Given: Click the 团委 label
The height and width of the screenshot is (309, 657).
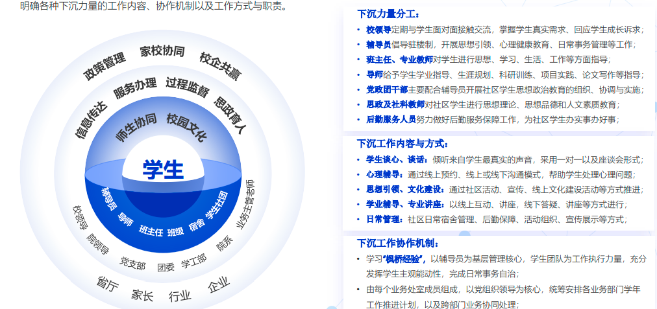Looking at the screenshot, I should click(x=166, y=267).
